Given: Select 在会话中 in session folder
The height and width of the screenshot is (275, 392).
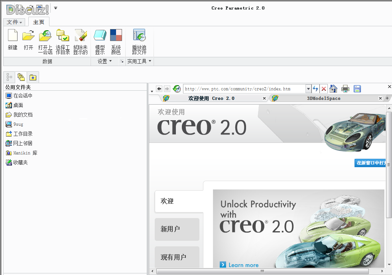Looking at the screenshot, I should 19,96.
